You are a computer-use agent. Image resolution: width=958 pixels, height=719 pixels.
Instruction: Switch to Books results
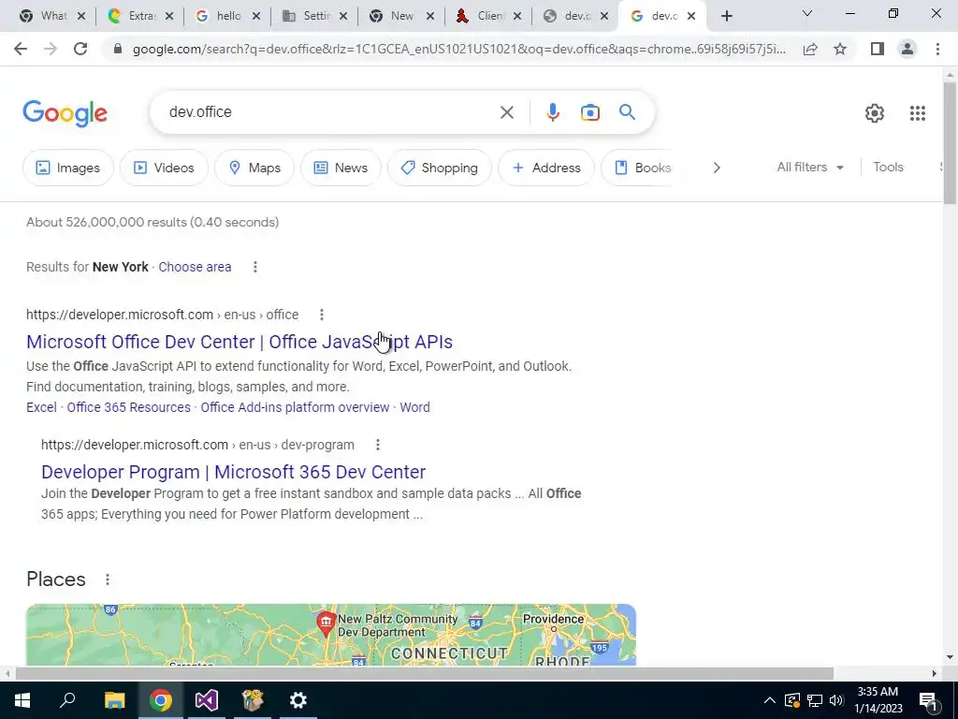click(642, 168)
